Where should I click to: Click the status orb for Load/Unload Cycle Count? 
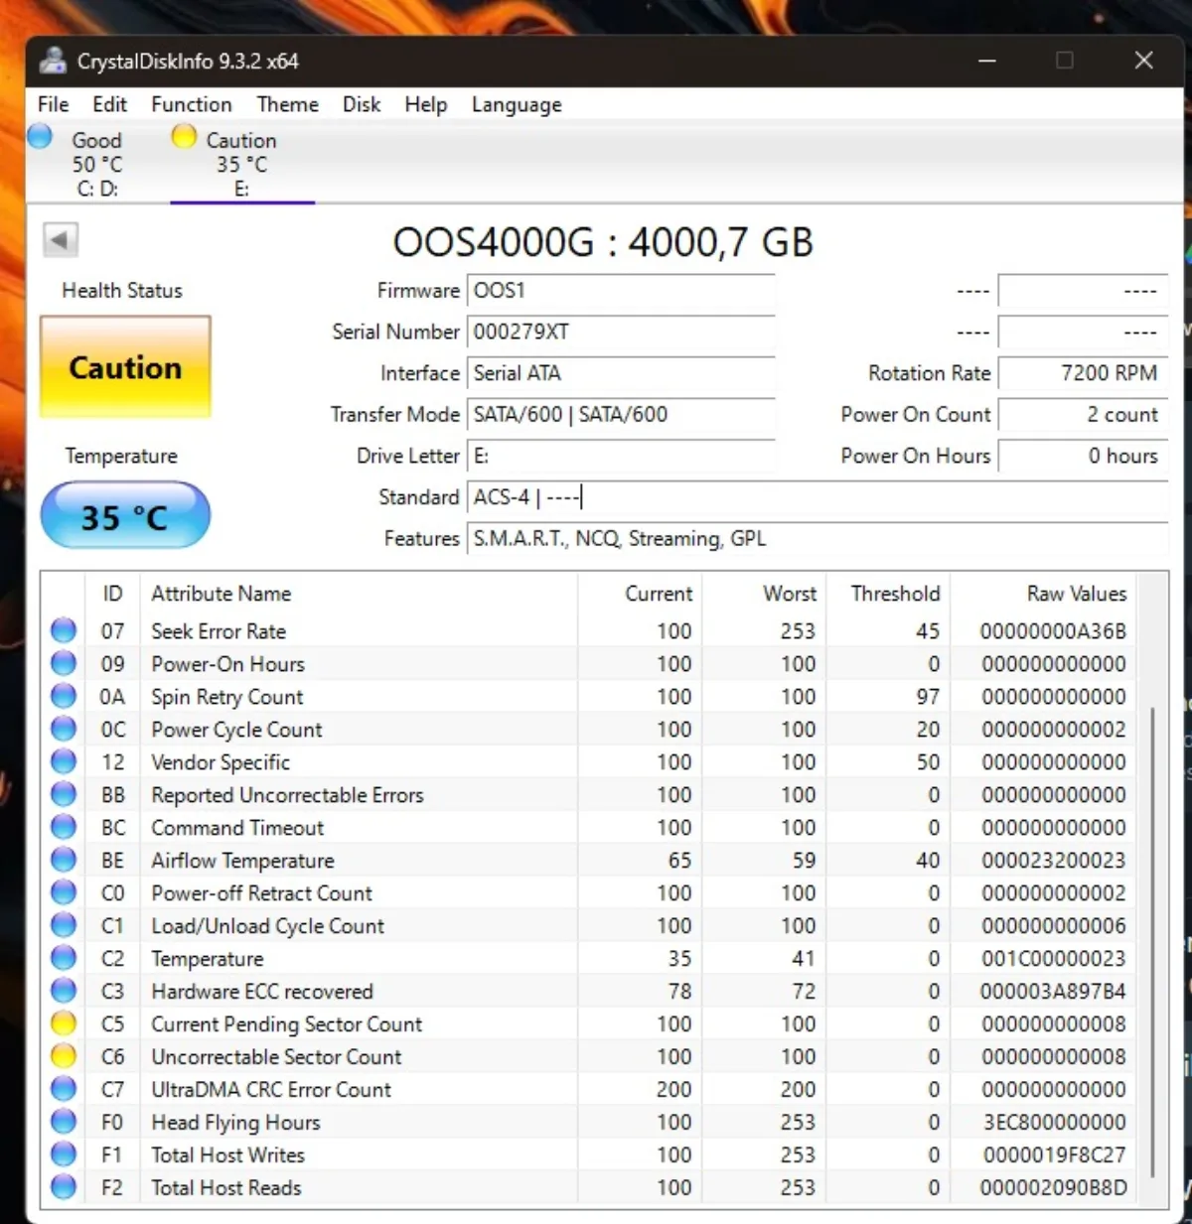pyautogui.click(x=64, y=925)
